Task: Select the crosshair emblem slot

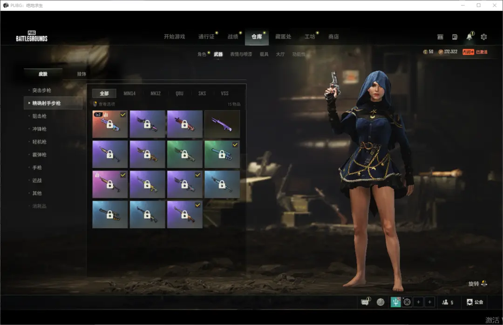Action: pyautogui.click(x=407, y=302)
